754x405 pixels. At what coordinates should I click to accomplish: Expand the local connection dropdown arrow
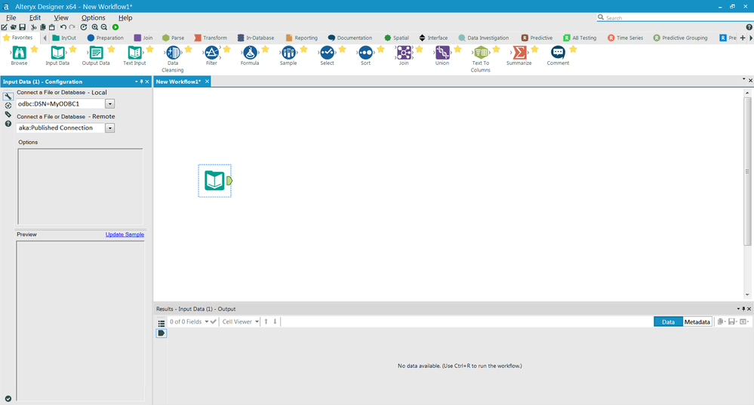coord(109,104)
